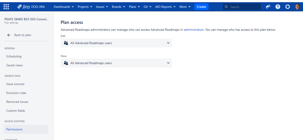The height and width of the screenshot is (140, 303).
Task: Follow the administration link
Action: (194, 30)
